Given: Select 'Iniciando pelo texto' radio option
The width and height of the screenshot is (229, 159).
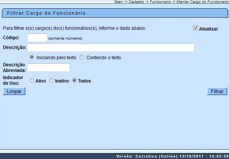Looking at the screenshot, I should (32, 57).
